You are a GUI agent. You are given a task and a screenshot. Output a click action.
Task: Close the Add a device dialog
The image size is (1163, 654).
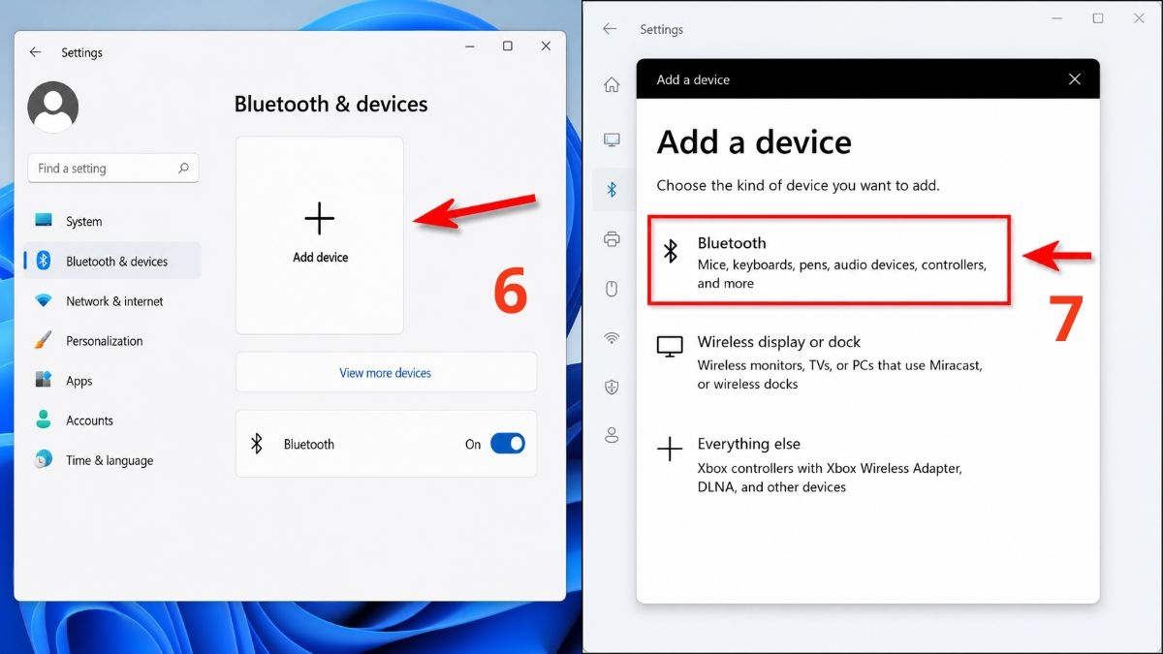(x=1074, y=79)
